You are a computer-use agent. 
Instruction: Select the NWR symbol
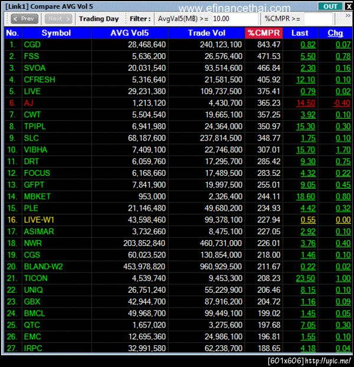point(33,243)
